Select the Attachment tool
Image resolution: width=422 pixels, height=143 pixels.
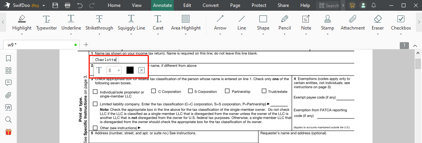[353, 23]
